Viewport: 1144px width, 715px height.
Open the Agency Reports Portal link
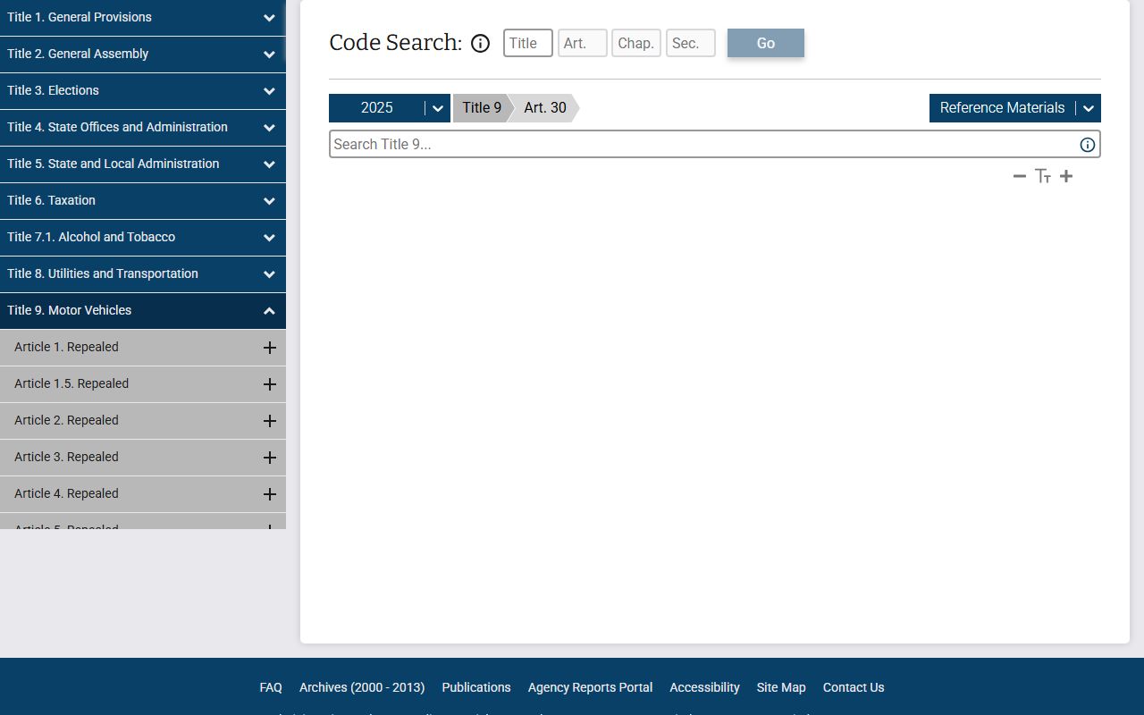pyautogui.click(x=590, y=687)
